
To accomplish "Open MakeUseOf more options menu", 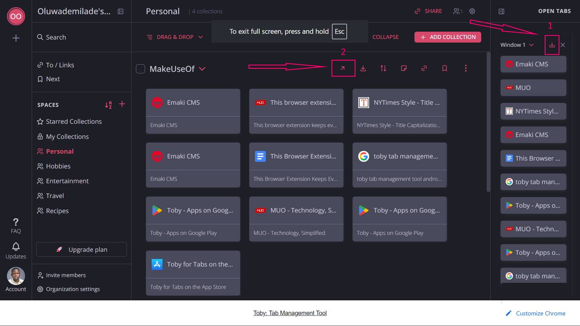I will (466, 69).
